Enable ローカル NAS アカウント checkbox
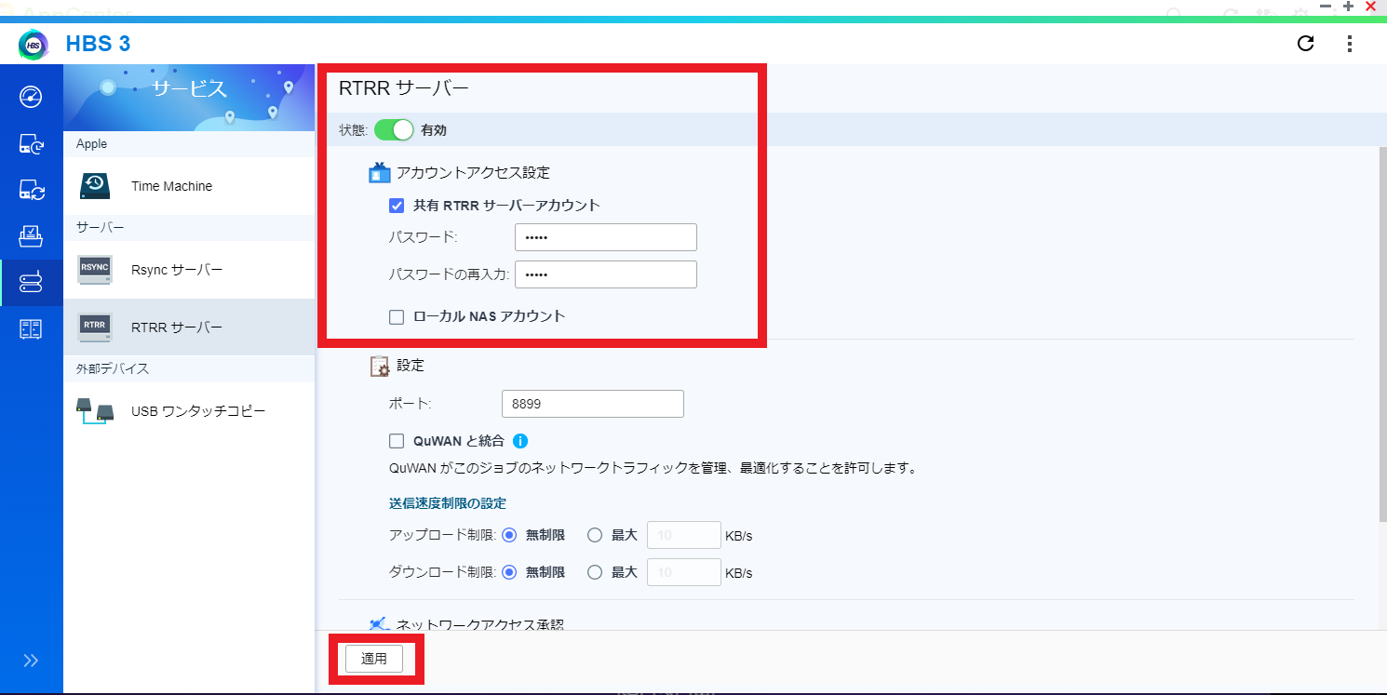This screenshot has width=1387, height=695. (397, 316)
